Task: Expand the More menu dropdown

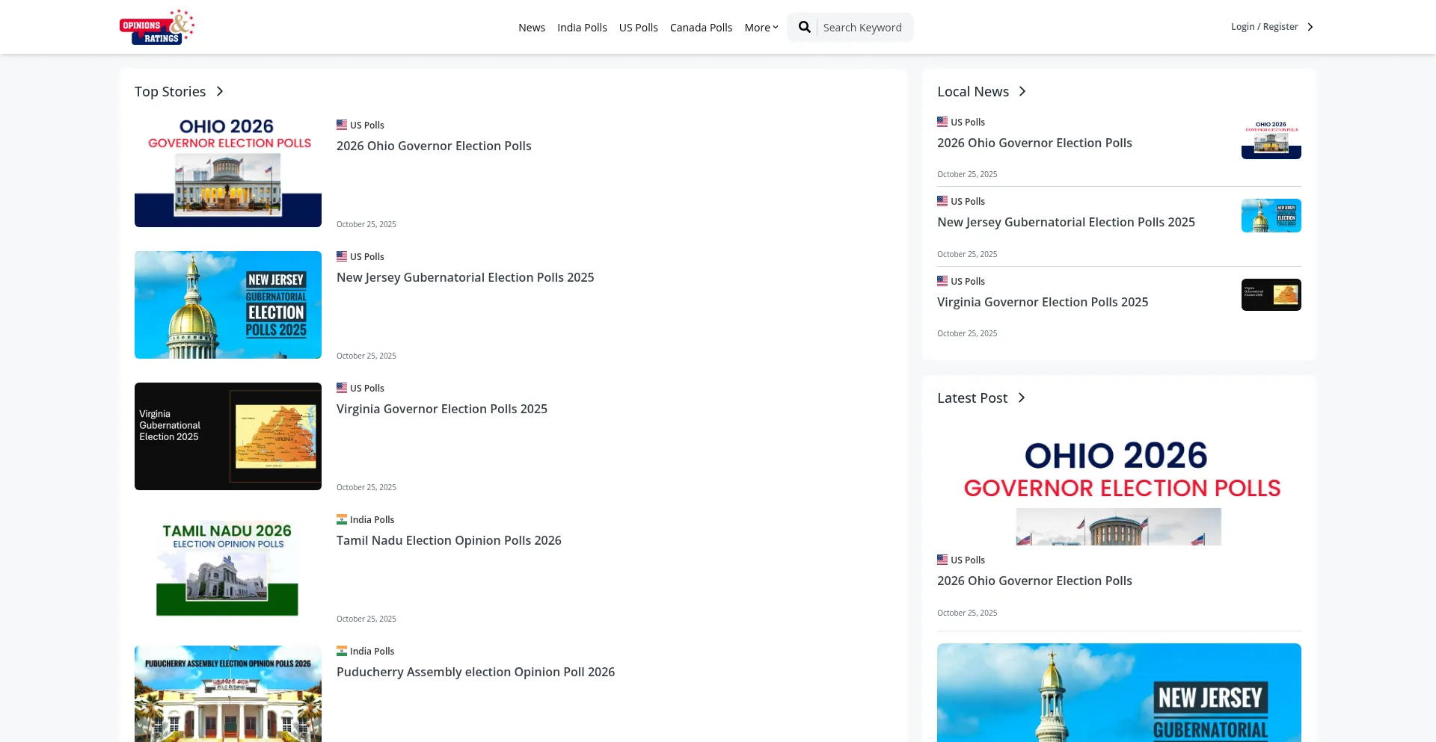Action: click(761, 28)
